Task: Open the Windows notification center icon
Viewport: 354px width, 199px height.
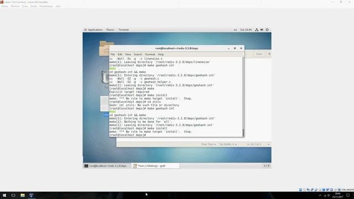Action: coord(348,195)
